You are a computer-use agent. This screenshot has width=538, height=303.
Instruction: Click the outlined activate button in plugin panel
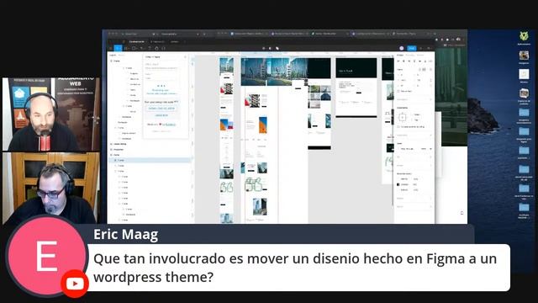(x=161, y=109)
